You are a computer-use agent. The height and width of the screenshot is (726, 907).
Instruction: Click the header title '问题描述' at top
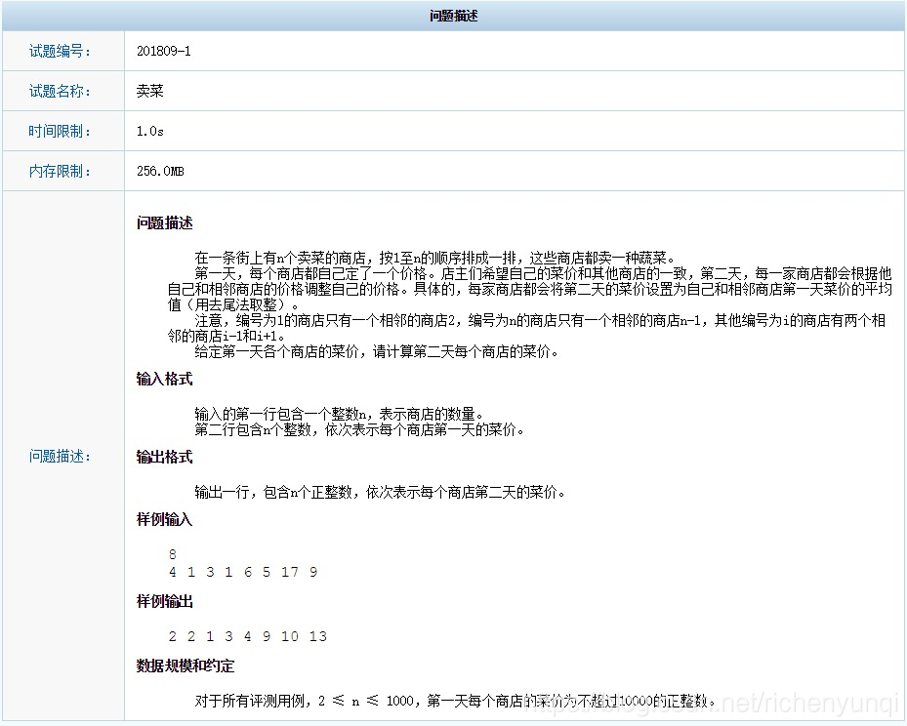coord(453,16)
